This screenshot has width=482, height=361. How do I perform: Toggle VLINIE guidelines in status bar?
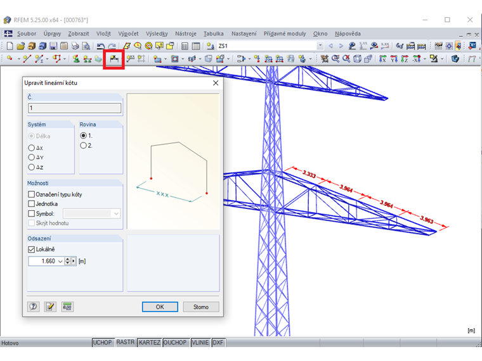click(x=200, y=342)
